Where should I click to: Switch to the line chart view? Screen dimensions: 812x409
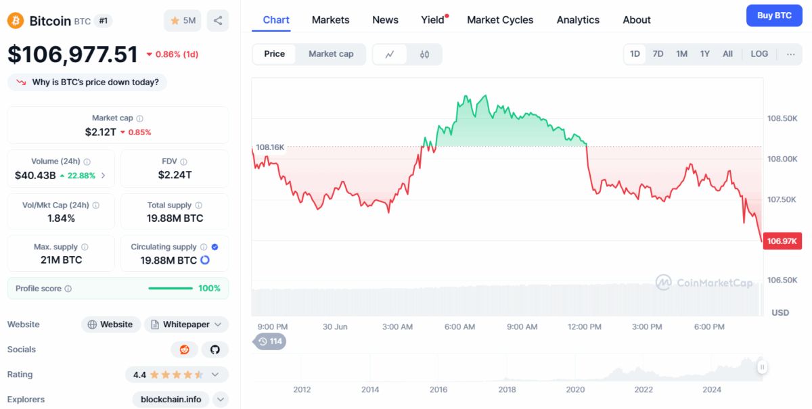(390, 54)
